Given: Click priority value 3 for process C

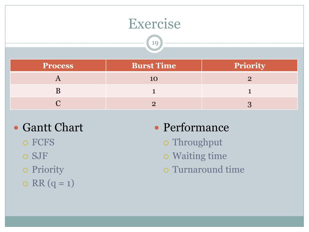Looking at the screenshot, I should pyautogui.click(x=250, y=104).
